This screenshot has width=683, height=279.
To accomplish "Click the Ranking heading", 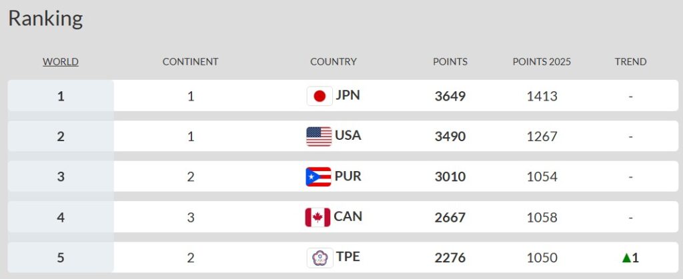I will pyautogui.click(x=45, y=19).
